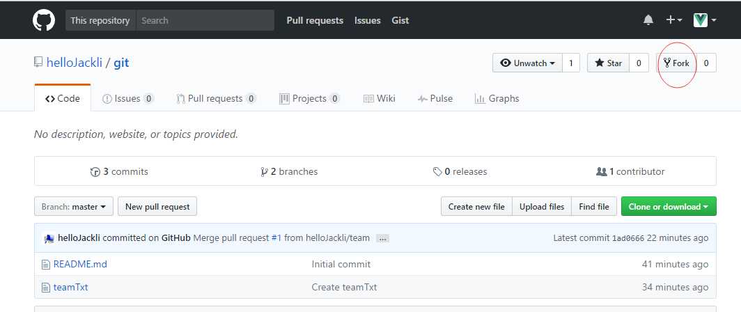Screen dimensions: 741x312
Task: Click the README.md file icon
Action: point(46,264)
